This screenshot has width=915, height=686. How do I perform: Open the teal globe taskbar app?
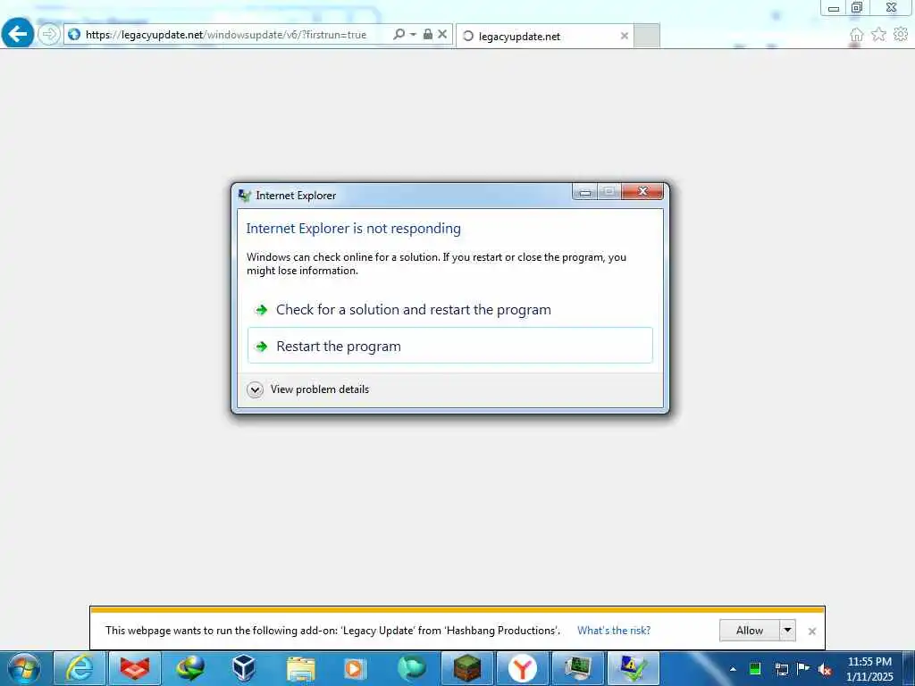(411, 668)
